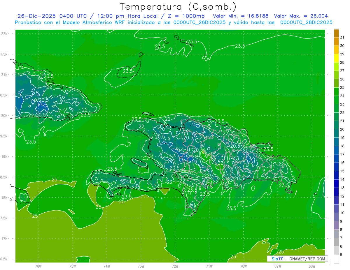Click the 'Valor Max. = 26.004' readout

coord(301,16)
